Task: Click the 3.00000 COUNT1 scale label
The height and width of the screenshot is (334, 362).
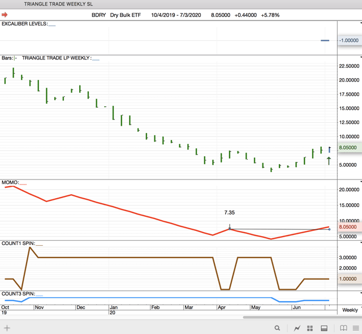Action: 348,258
